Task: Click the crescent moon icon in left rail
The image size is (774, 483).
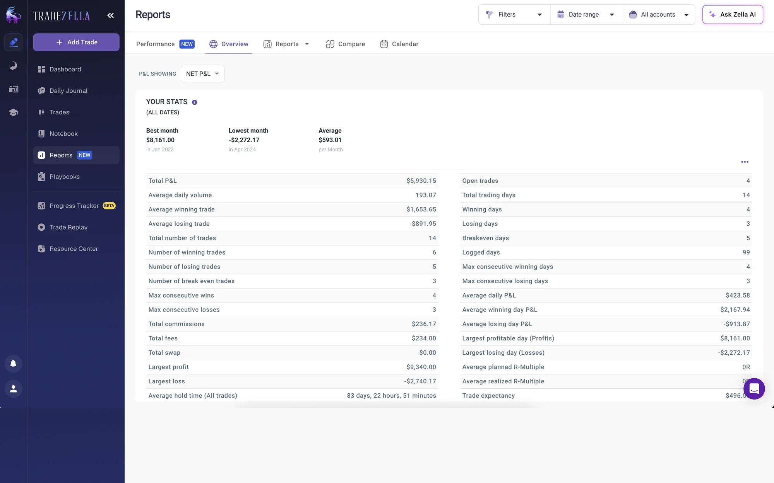Action: [14, 66]
